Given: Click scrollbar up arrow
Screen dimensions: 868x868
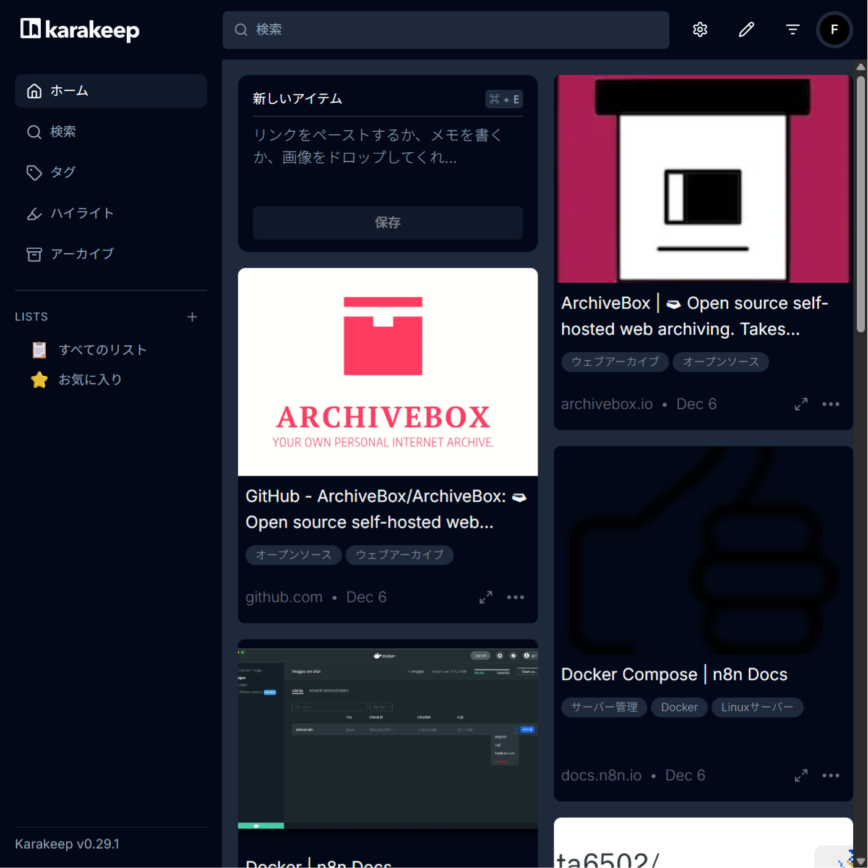Looking at the screenshot, I should (x=861, y=66).
